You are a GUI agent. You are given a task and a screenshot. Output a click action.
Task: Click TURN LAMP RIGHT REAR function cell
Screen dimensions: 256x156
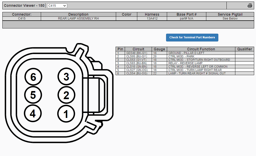[201, 70]
